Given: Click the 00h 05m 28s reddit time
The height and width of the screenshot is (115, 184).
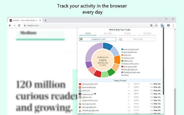Looking at the screenshot, I should (155, 87).
